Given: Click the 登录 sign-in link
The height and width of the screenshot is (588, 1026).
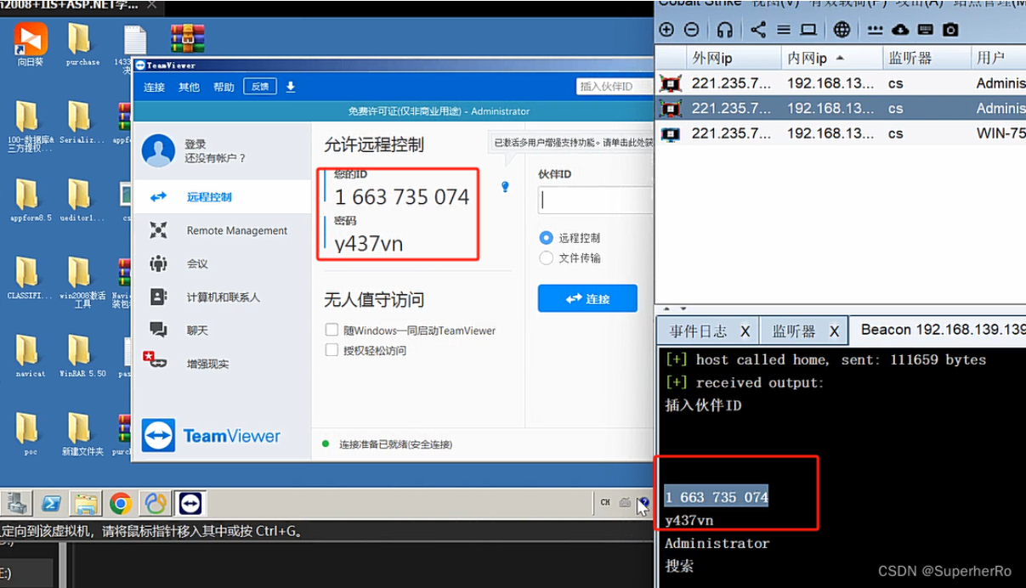Looking at the screenshot, I should tap(196, 144).
